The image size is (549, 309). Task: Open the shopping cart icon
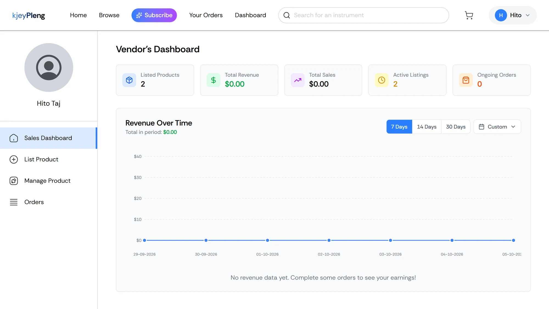pos(469,15)
